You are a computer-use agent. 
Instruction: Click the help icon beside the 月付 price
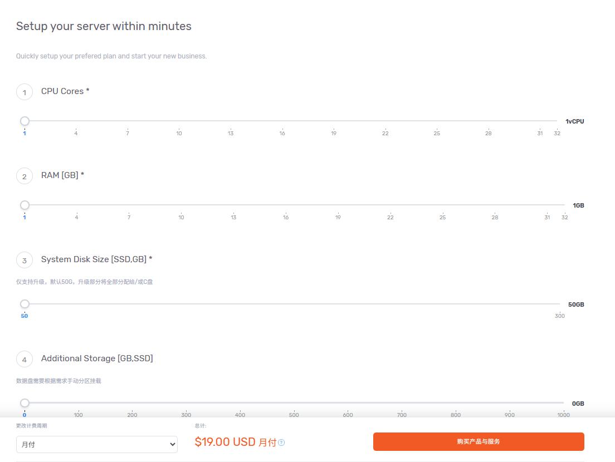[281, 443]
